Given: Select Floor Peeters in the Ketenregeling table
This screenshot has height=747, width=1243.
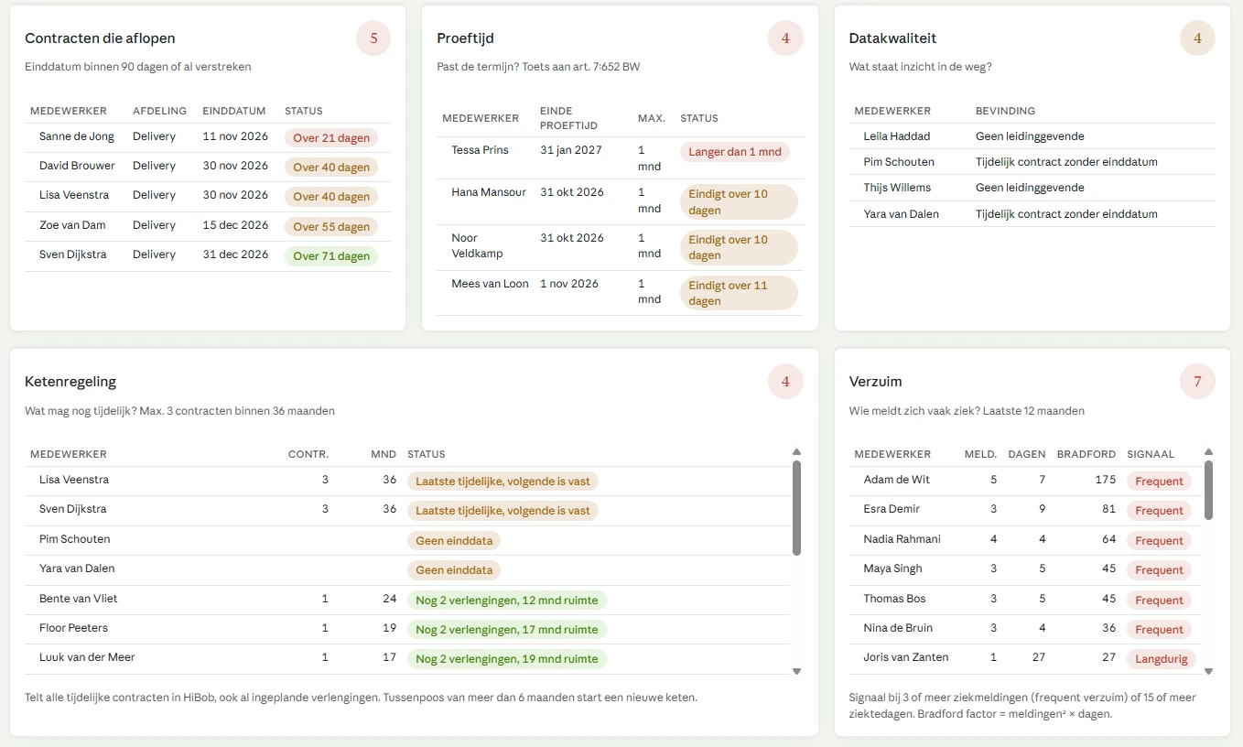Looking at the screenshot, I should pos(73,628).
